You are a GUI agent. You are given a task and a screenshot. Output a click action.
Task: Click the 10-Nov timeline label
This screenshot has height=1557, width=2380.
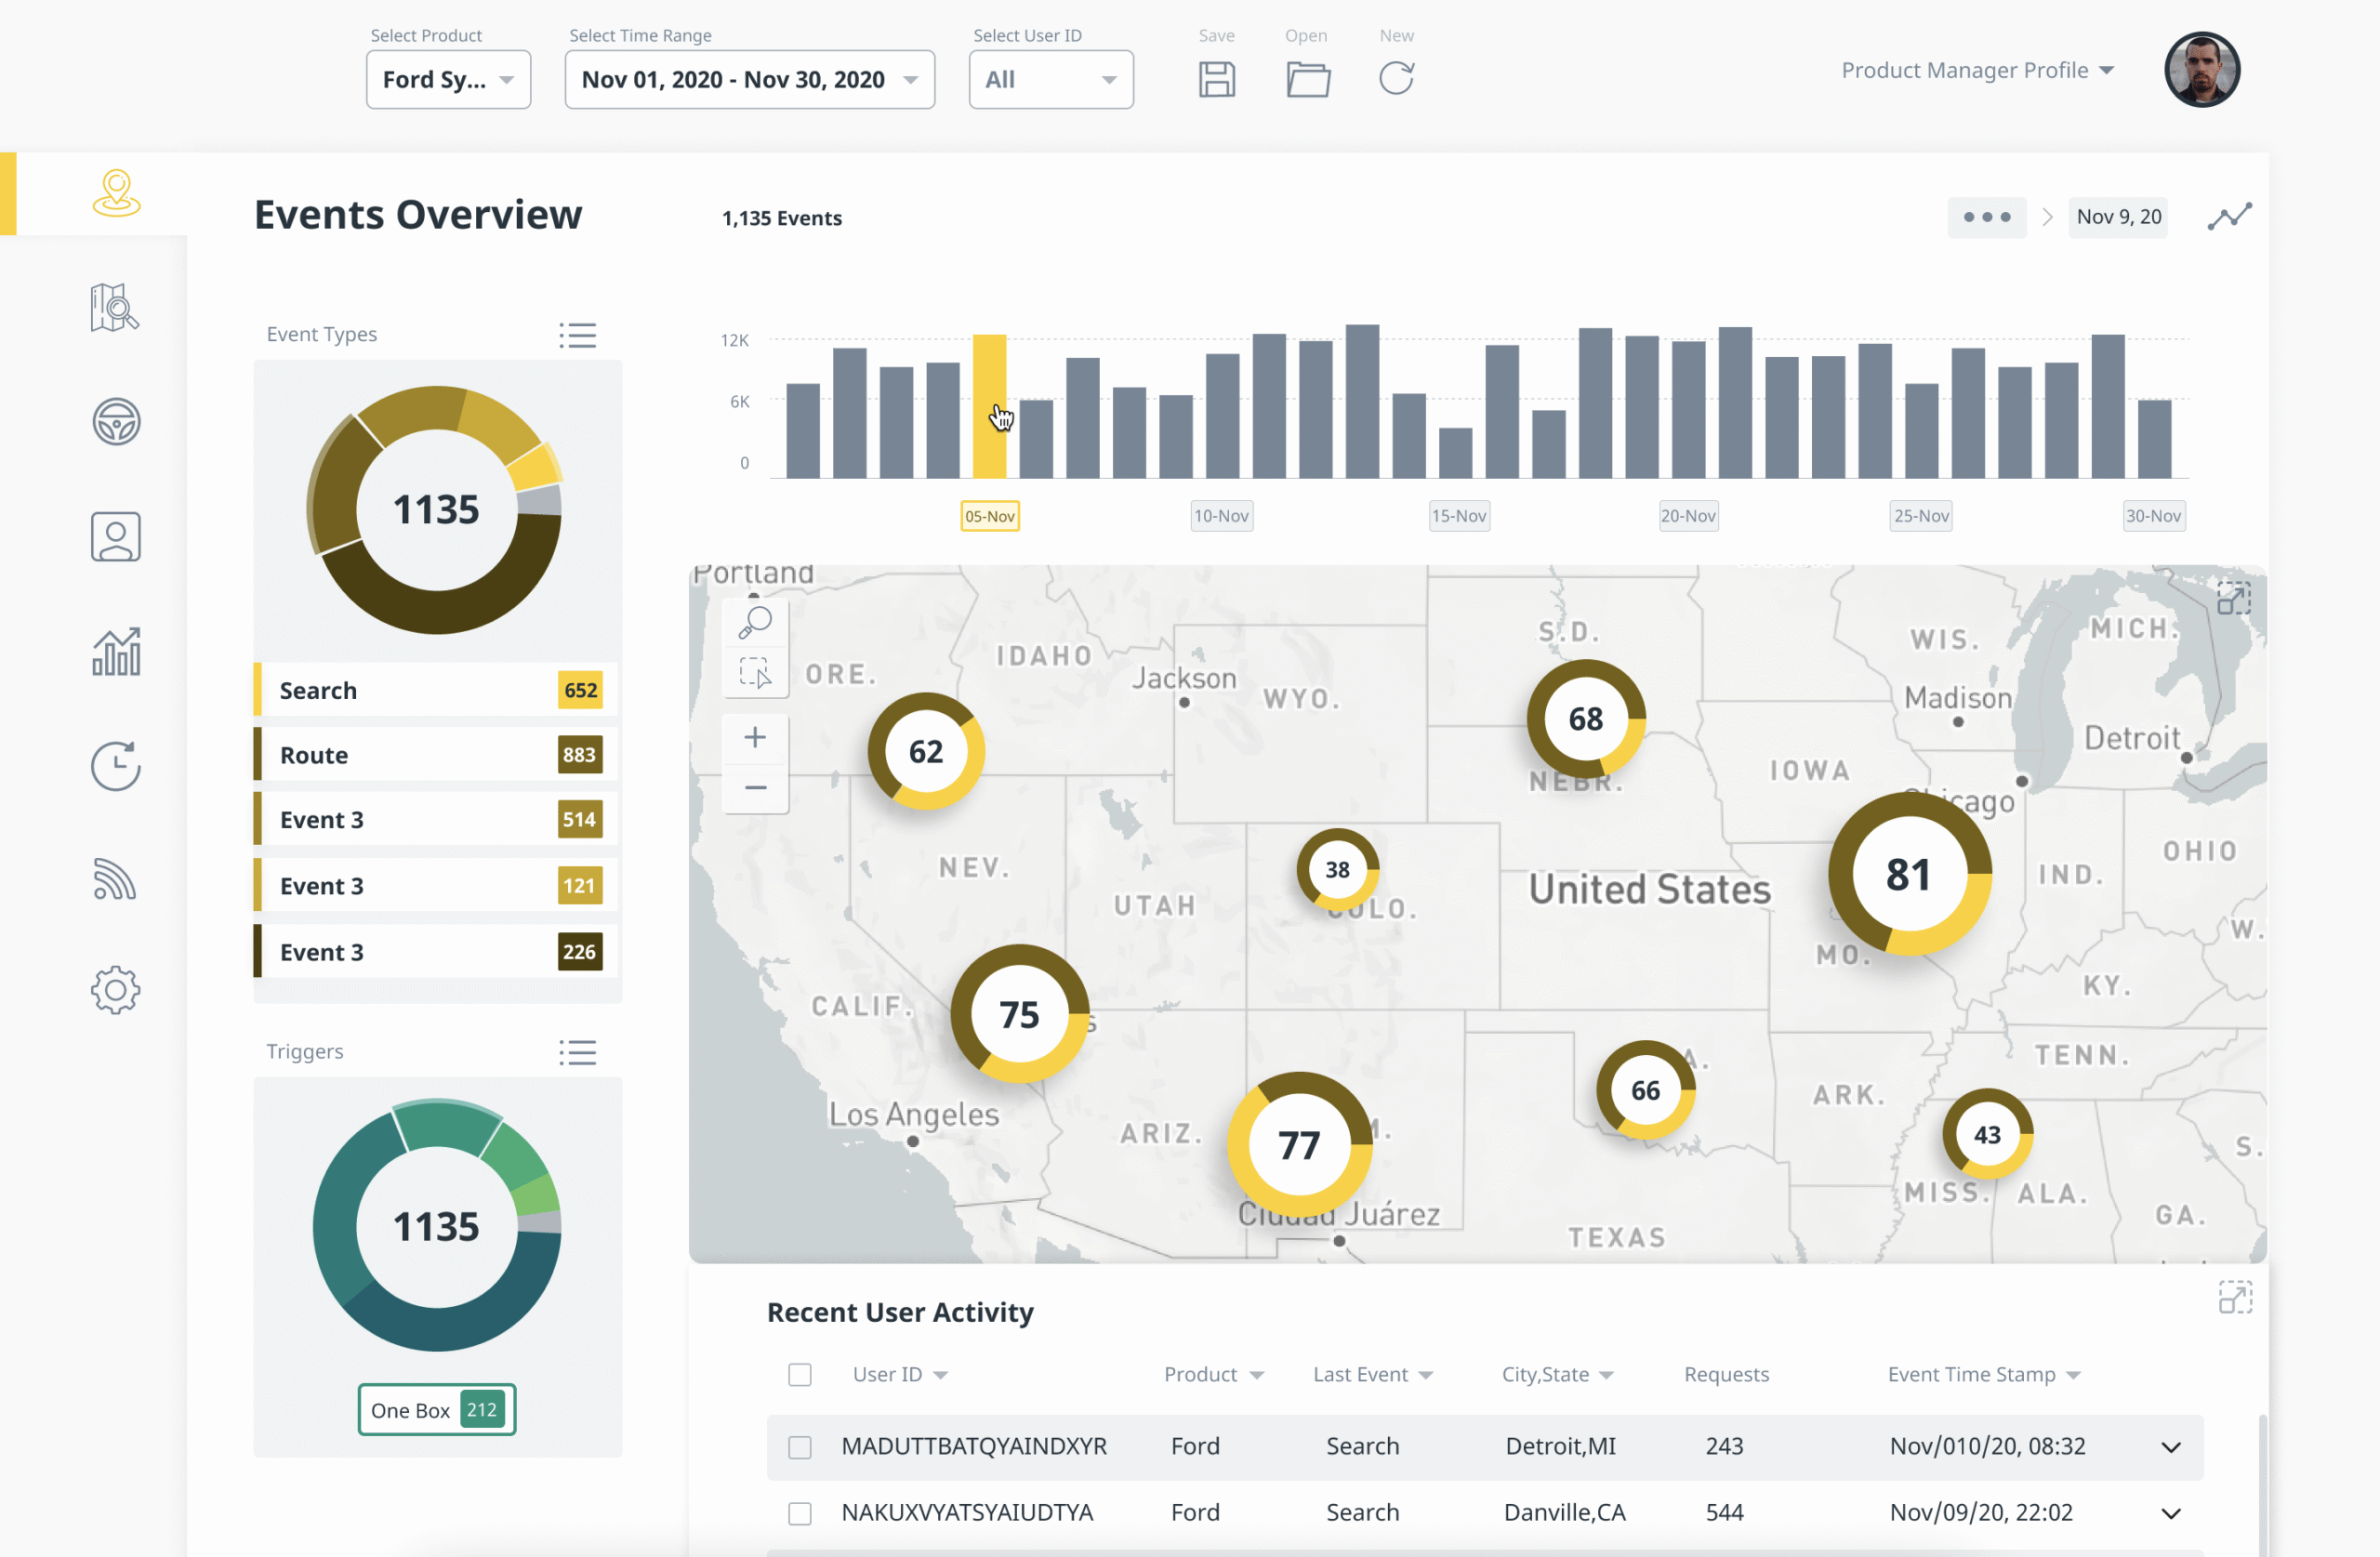click(x=1221, y=516)
